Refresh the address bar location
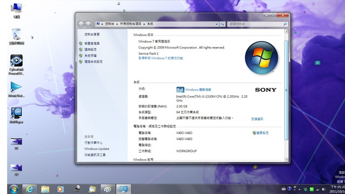Image resolution: width=345 pixels, height=194 pixels. [222, 24]
